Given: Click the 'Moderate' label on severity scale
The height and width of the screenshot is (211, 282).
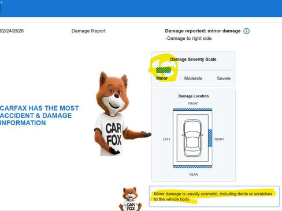Looking at the screenshot, I should coord(193,78).
